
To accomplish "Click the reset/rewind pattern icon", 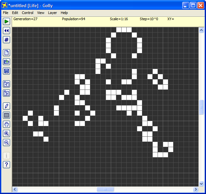I will pyautogui.click(x=6, y=31).
